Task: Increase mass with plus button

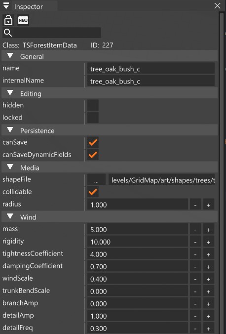Action: click(x=209, y=230)
